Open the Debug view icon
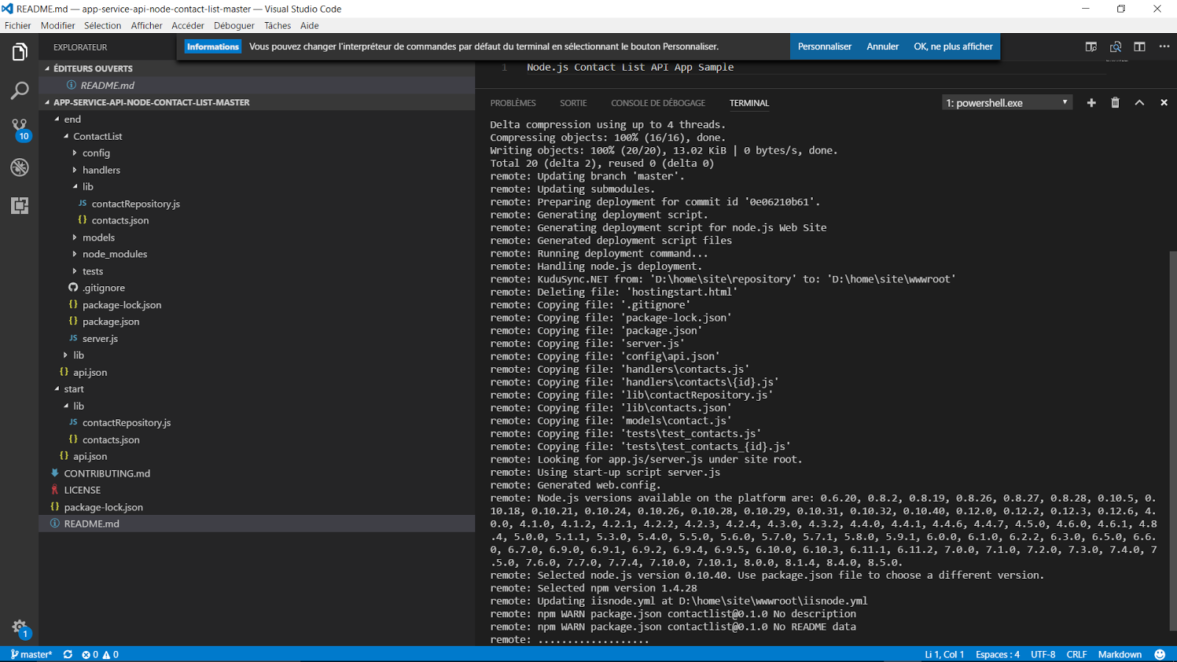1177x662 pixels. (20, 168)
